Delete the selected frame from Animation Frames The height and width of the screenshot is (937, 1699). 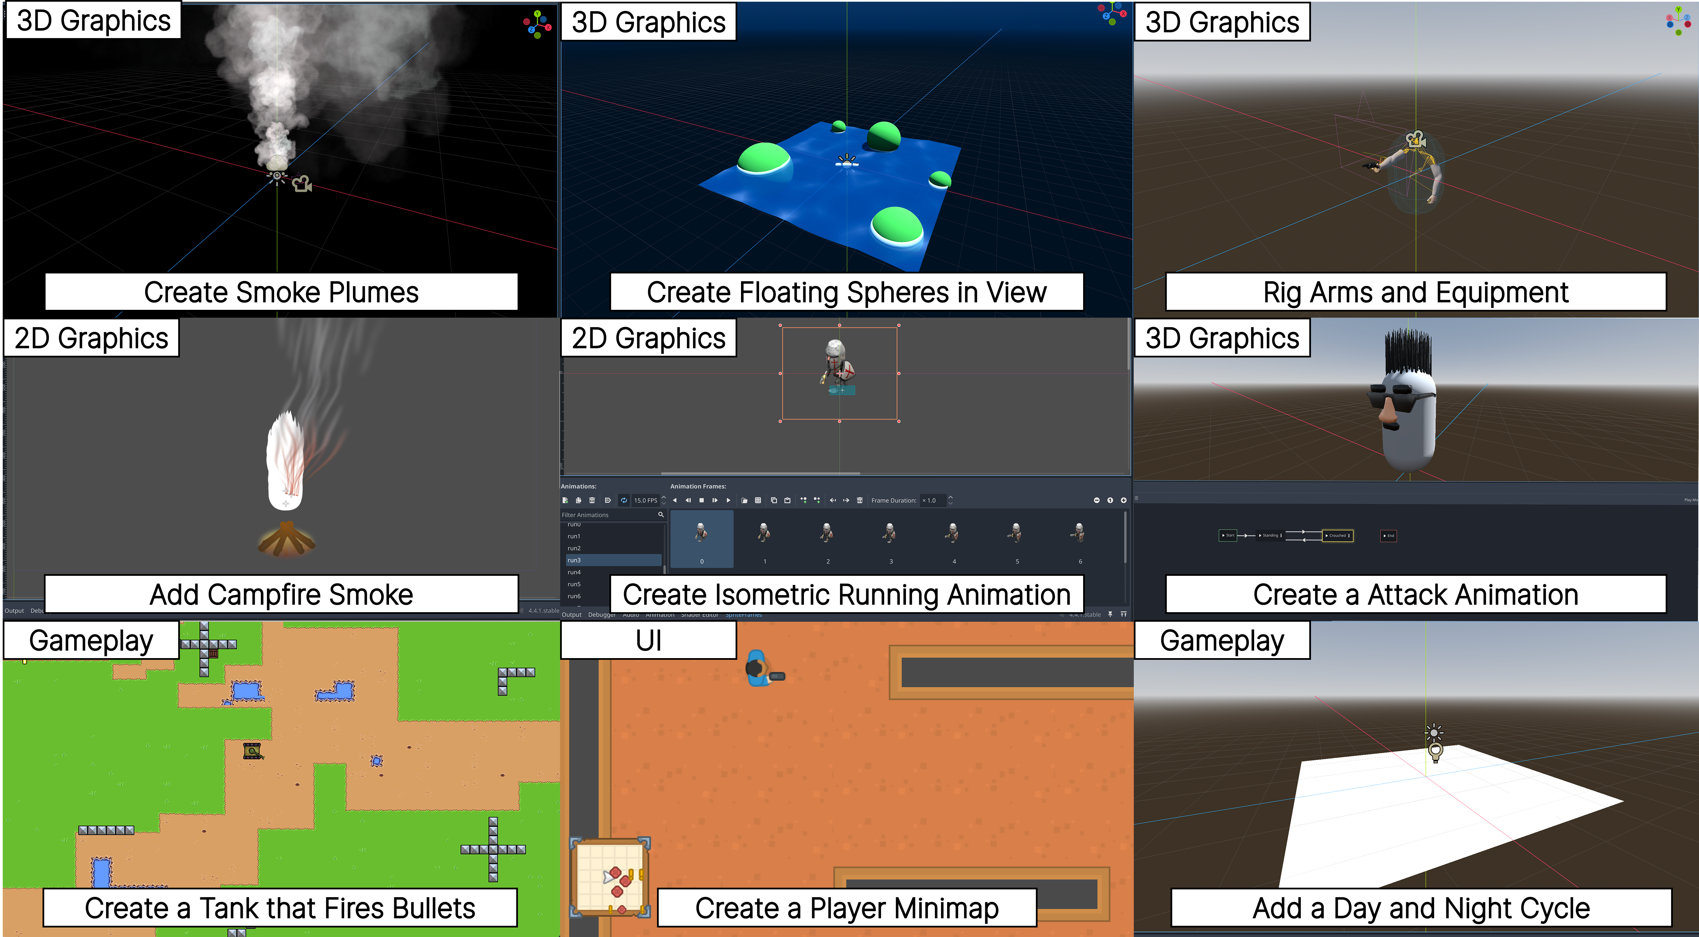pyautogui.click(x=860, y=501)
